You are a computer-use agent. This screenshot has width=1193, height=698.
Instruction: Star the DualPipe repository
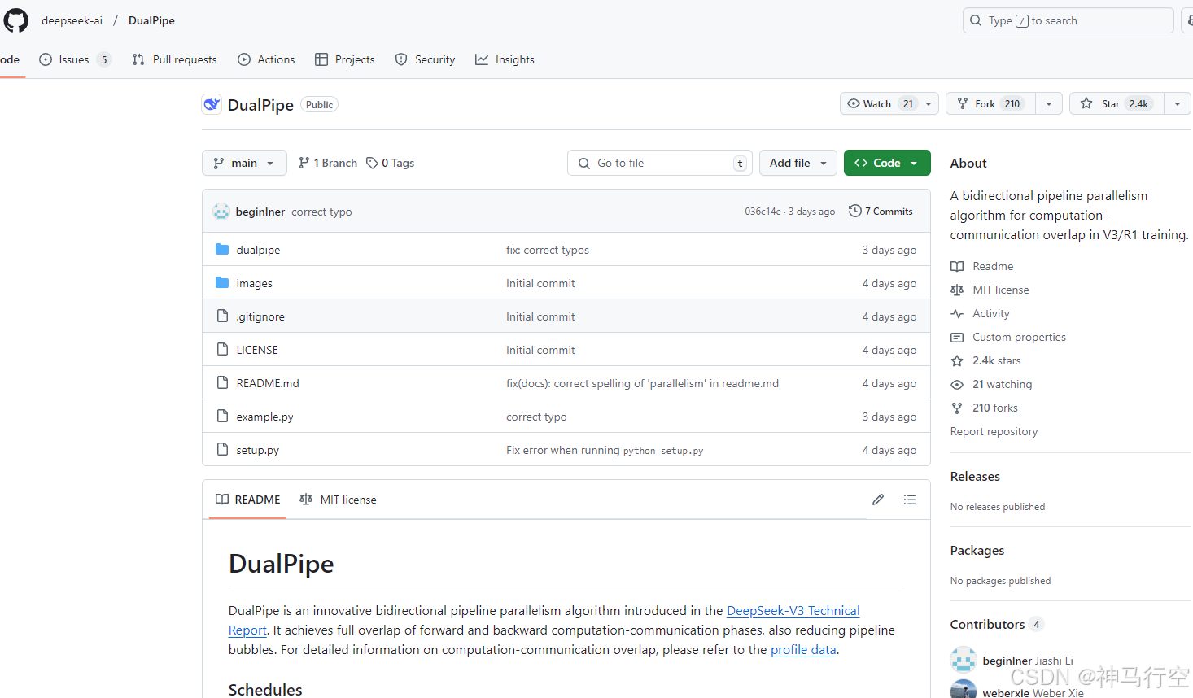click(1116, 103)
